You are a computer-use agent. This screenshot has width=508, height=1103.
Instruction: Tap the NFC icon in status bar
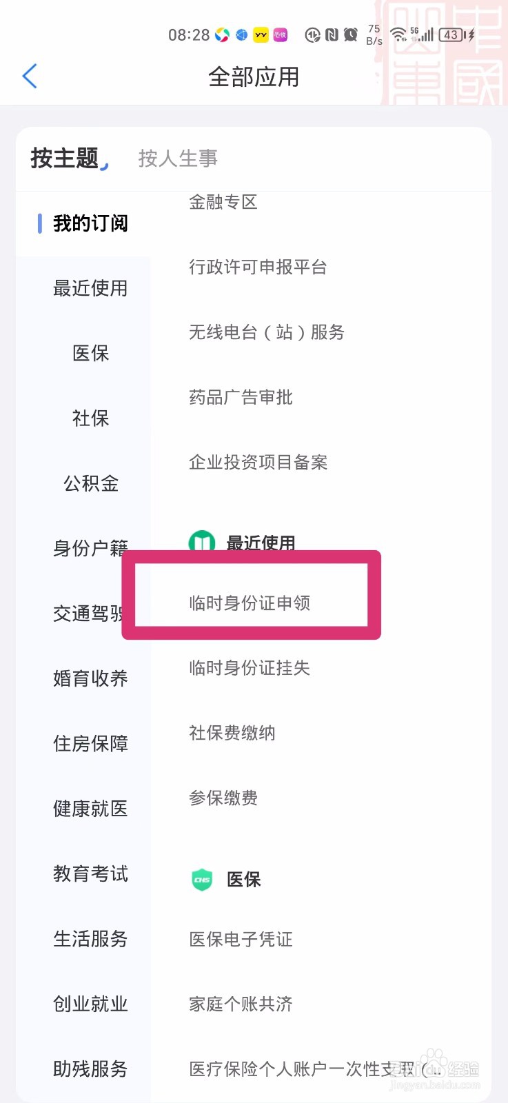tap(332, 34)
